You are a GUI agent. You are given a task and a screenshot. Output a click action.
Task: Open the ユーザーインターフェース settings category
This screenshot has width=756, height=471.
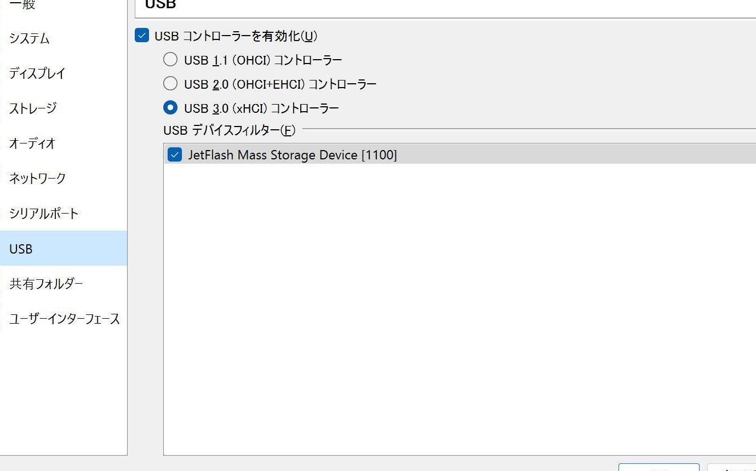63,319
